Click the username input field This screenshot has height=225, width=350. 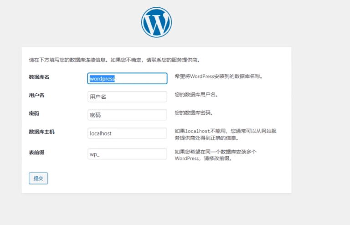pyautogui.click(x=127, y=97)
